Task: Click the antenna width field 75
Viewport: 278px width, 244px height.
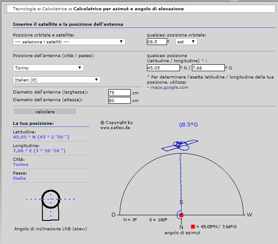Action: (120, 93)
